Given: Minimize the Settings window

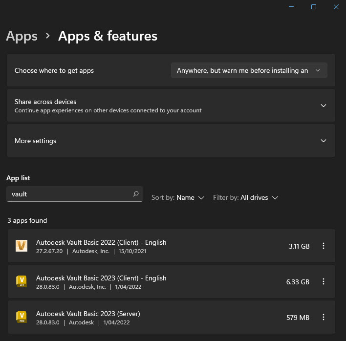Looking at the screenshot, I should pyautogui.click(x=291, y=7).
